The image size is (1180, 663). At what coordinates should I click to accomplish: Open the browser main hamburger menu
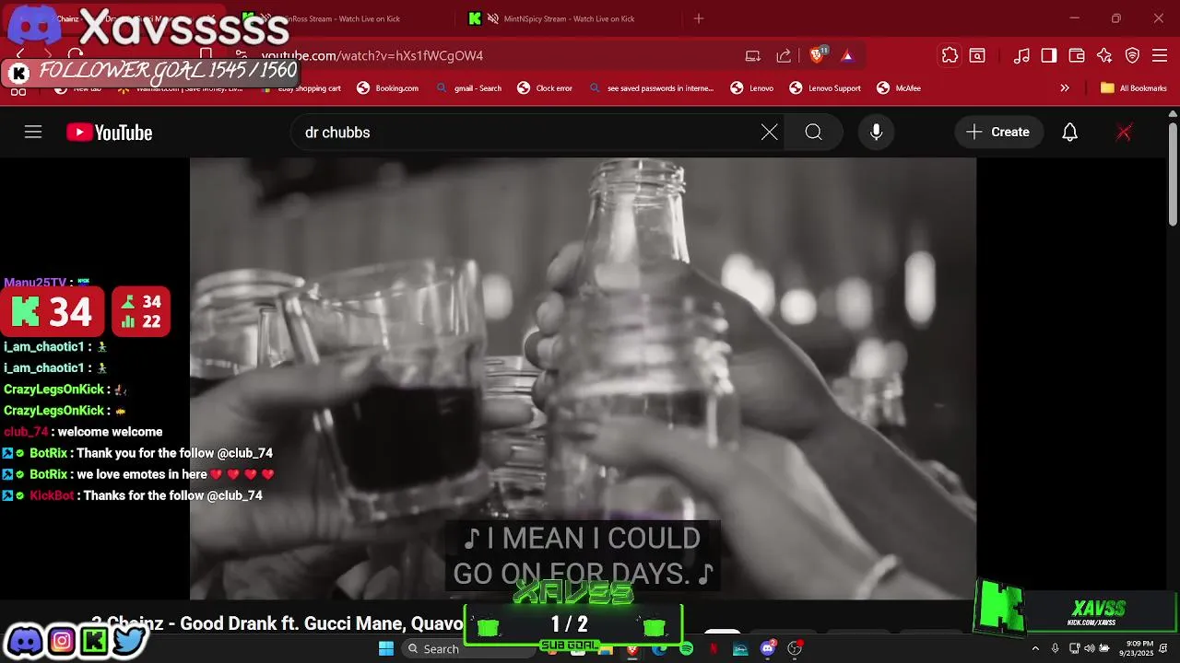tap(1160, 55)
